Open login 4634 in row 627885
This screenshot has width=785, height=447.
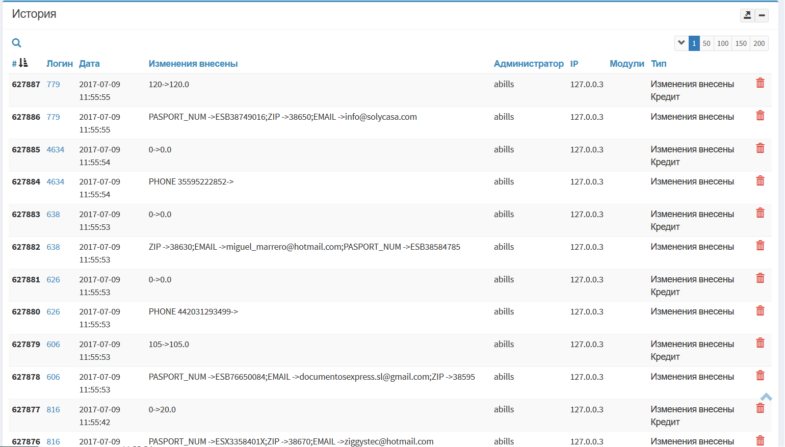tap(55, 149)
